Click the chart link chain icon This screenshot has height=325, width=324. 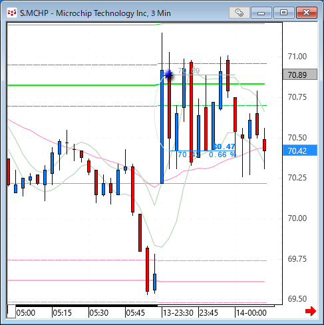pos(240,13)
